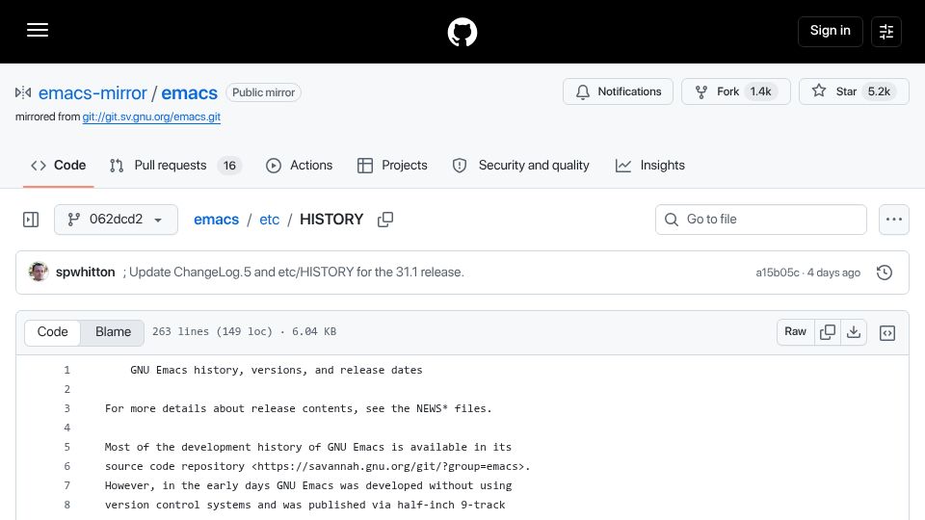Click the 'GNU Emacs history, versions' heading line
Image resolution: width=925 pixels, height=520 pixels.
[x=277, y=370]
